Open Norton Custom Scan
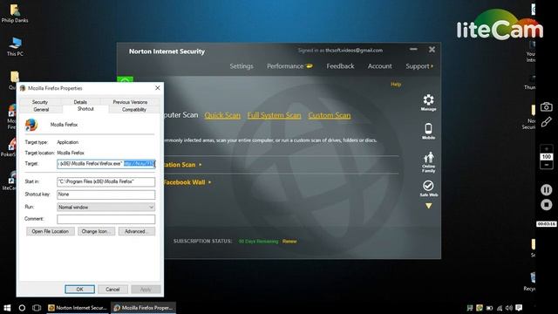The height and width of the screenshot is (314, 558). coord(330,115)
